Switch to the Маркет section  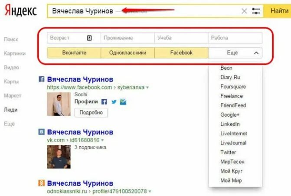[x=13, y=96]
